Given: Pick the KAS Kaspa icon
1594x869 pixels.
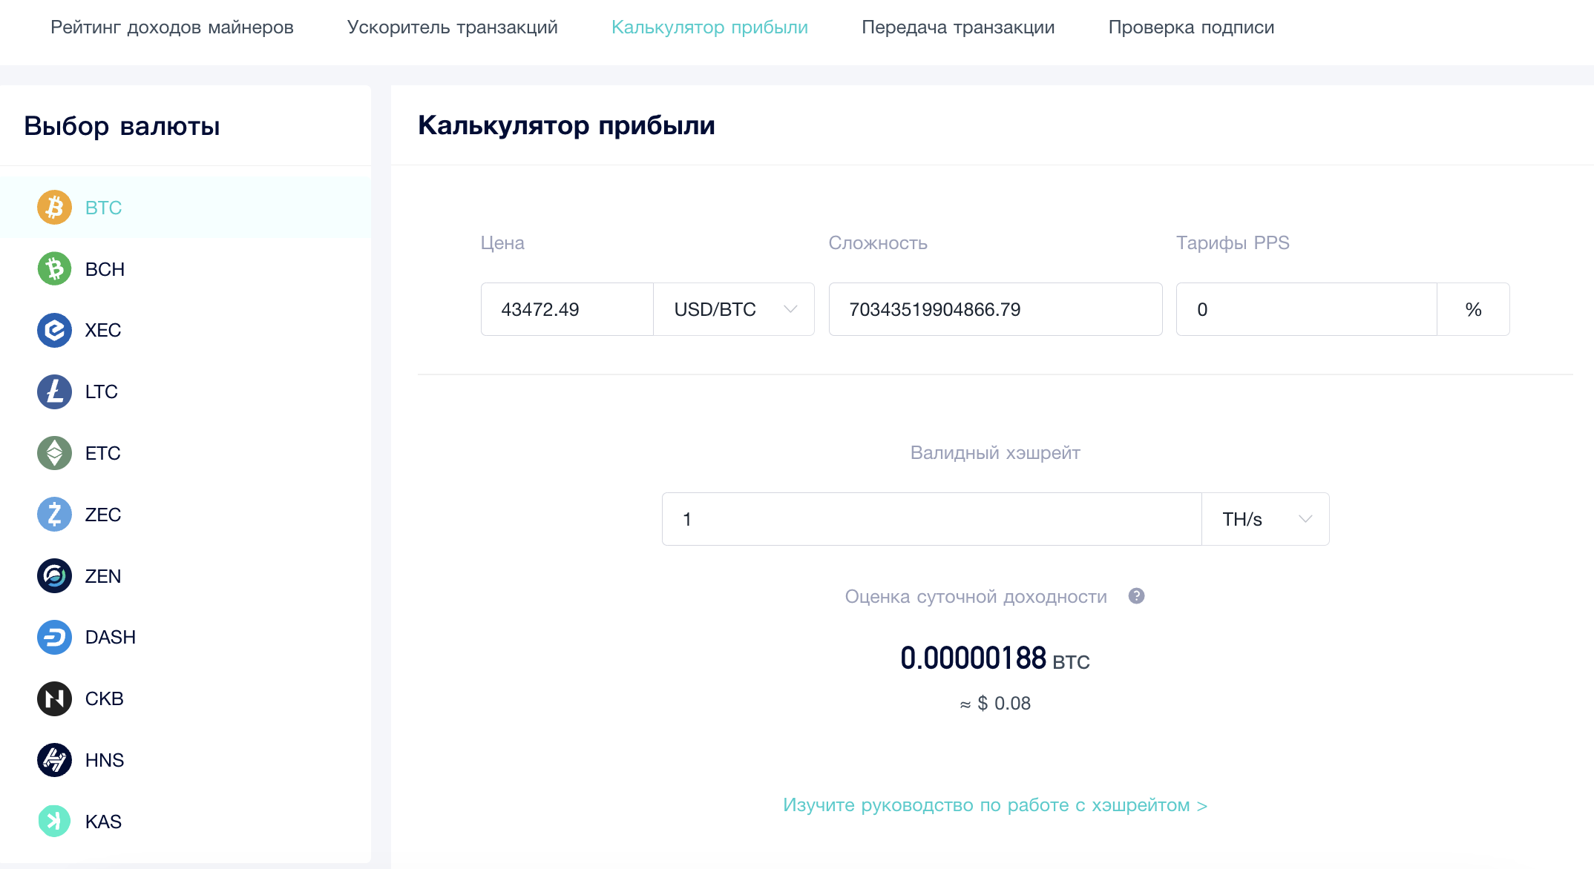Looking at the screenshot, I should click(54, 822).
